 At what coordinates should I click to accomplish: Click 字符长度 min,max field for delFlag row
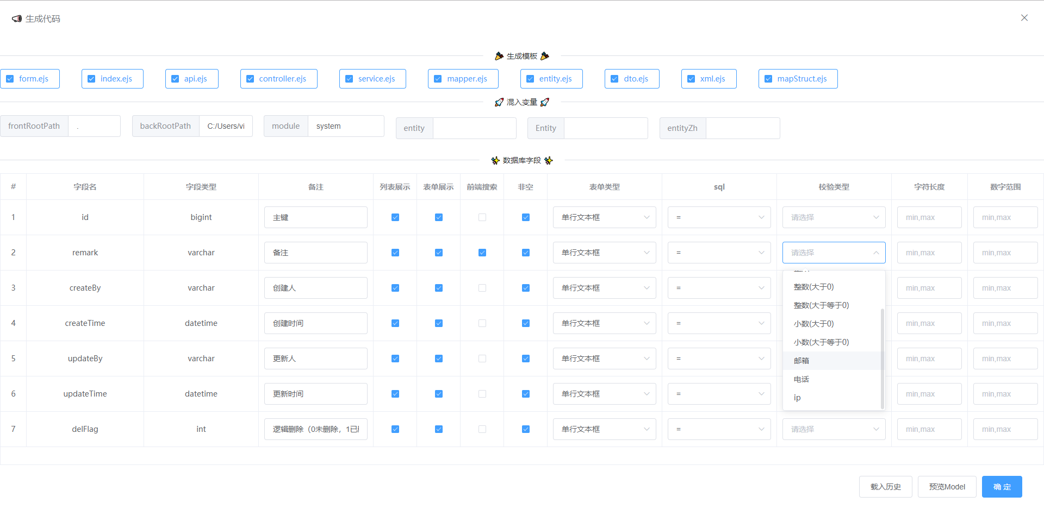click(929, 429)
